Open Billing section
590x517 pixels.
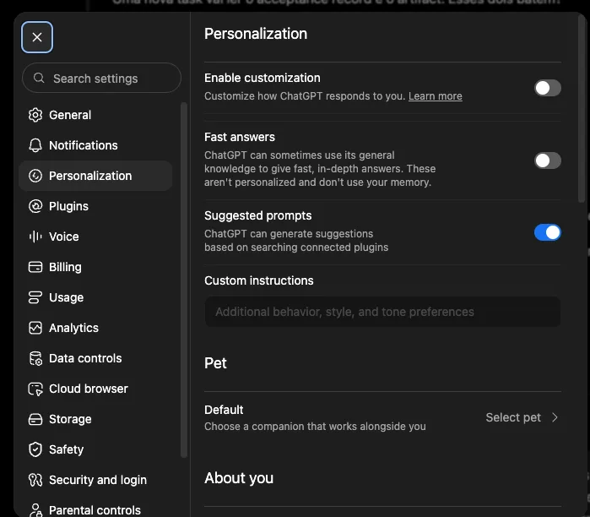[65, 267]
